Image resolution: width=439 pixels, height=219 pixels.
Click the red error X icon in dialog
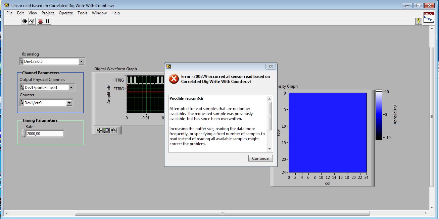(174, 79)
